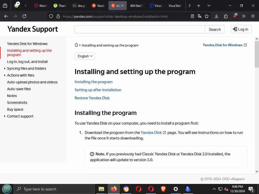
Task: Show site security padlock info
Action: point(58,16)
